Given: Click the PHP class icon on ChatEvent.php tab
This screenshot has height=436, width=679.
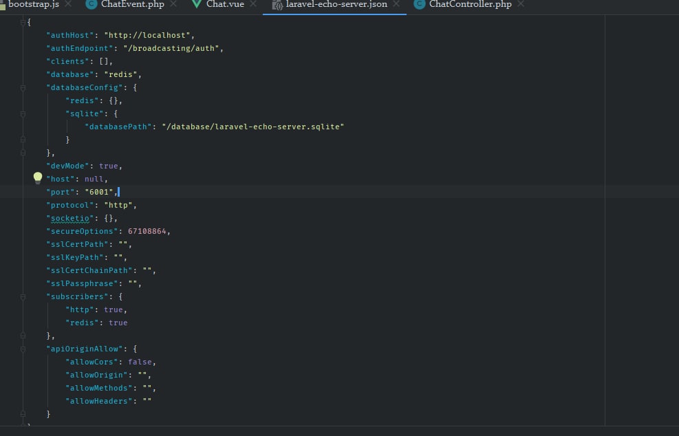Looking at the screenshot, I should pos(91,4).
